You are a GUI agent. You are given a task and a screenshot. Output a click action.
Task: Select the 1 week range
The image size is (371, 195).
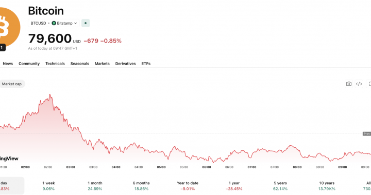48,186
